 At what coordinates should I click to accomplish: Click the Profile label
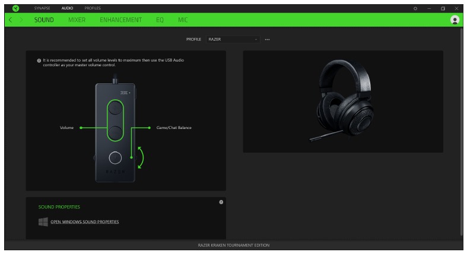click(x=193, y=39)
